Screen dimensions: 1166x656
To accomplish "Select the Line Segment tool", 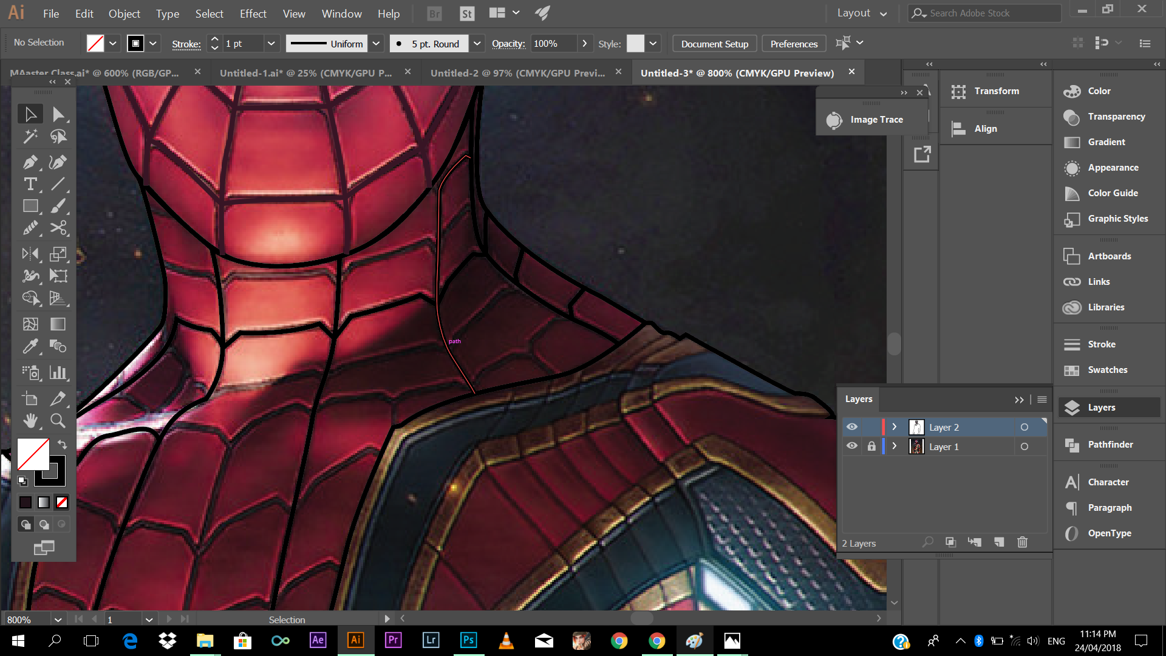I will pyautogui.click(x=58, y=184).
